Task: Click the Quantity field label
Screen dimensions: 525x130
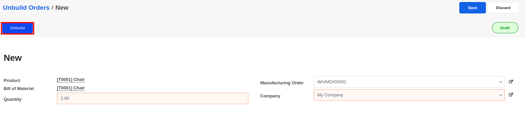Action: [12, 99]
